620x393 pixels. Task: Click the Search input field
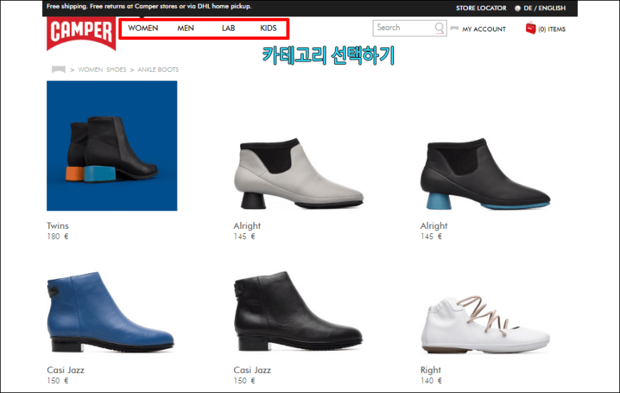(410, 28)
